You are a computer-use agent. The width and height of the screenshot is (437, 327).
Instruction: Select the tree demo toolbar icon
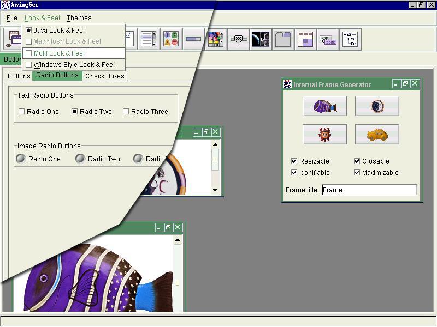350,39
